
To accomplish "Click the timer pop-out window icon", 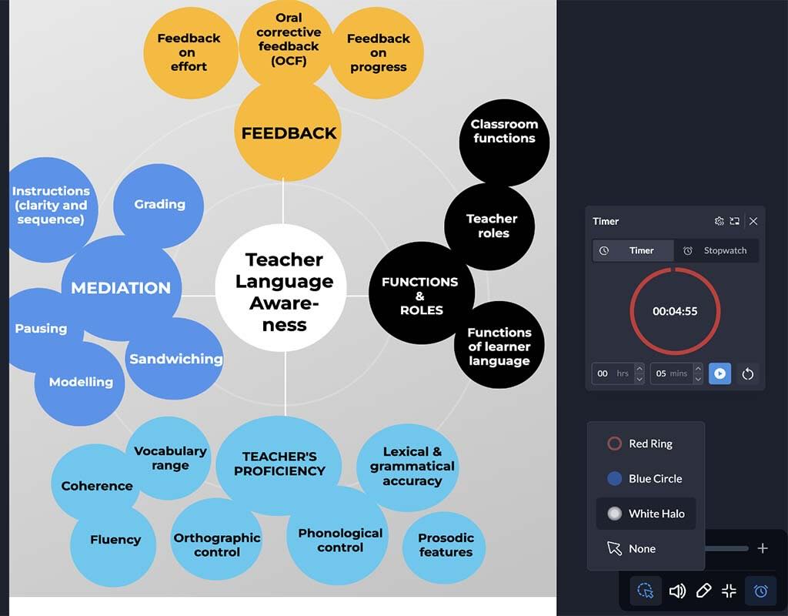I will pyautogui.click(x=734, y=221).
